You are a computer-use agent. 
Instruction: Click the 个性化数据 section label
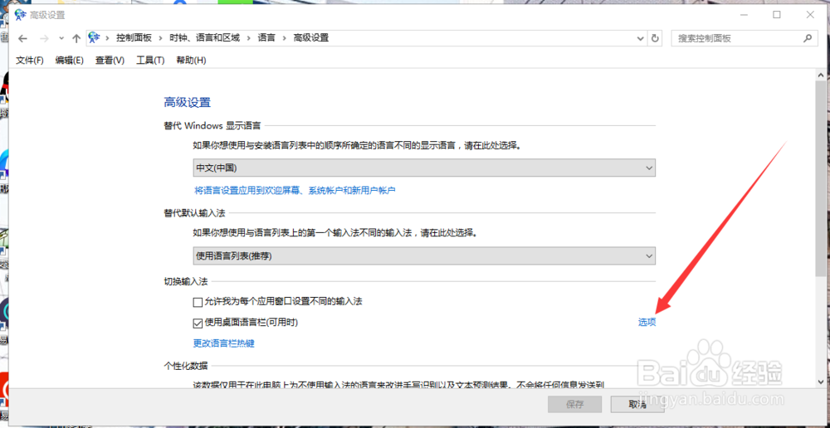point(186,365)
